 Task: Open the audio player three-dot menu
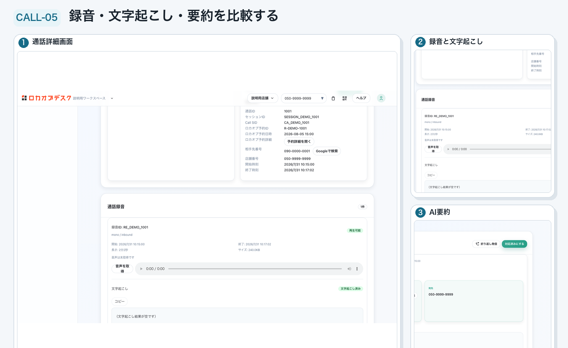[357, 269]
